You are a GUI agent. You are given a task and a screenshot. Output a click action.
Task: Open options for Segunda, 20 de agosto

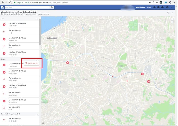click(37, 114)
